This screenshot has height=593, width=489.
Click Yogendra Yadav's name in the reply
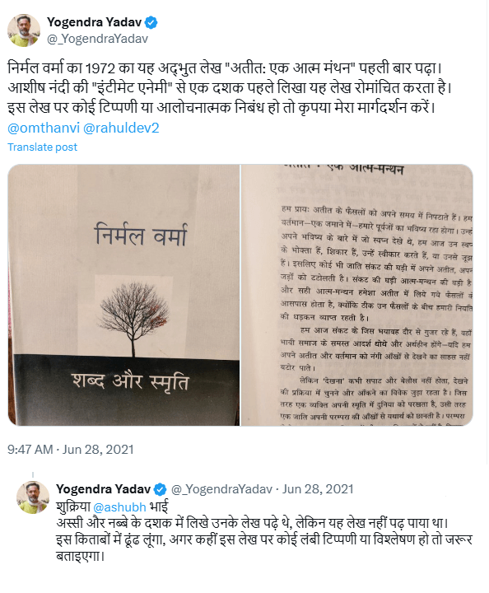pos(103,489)
